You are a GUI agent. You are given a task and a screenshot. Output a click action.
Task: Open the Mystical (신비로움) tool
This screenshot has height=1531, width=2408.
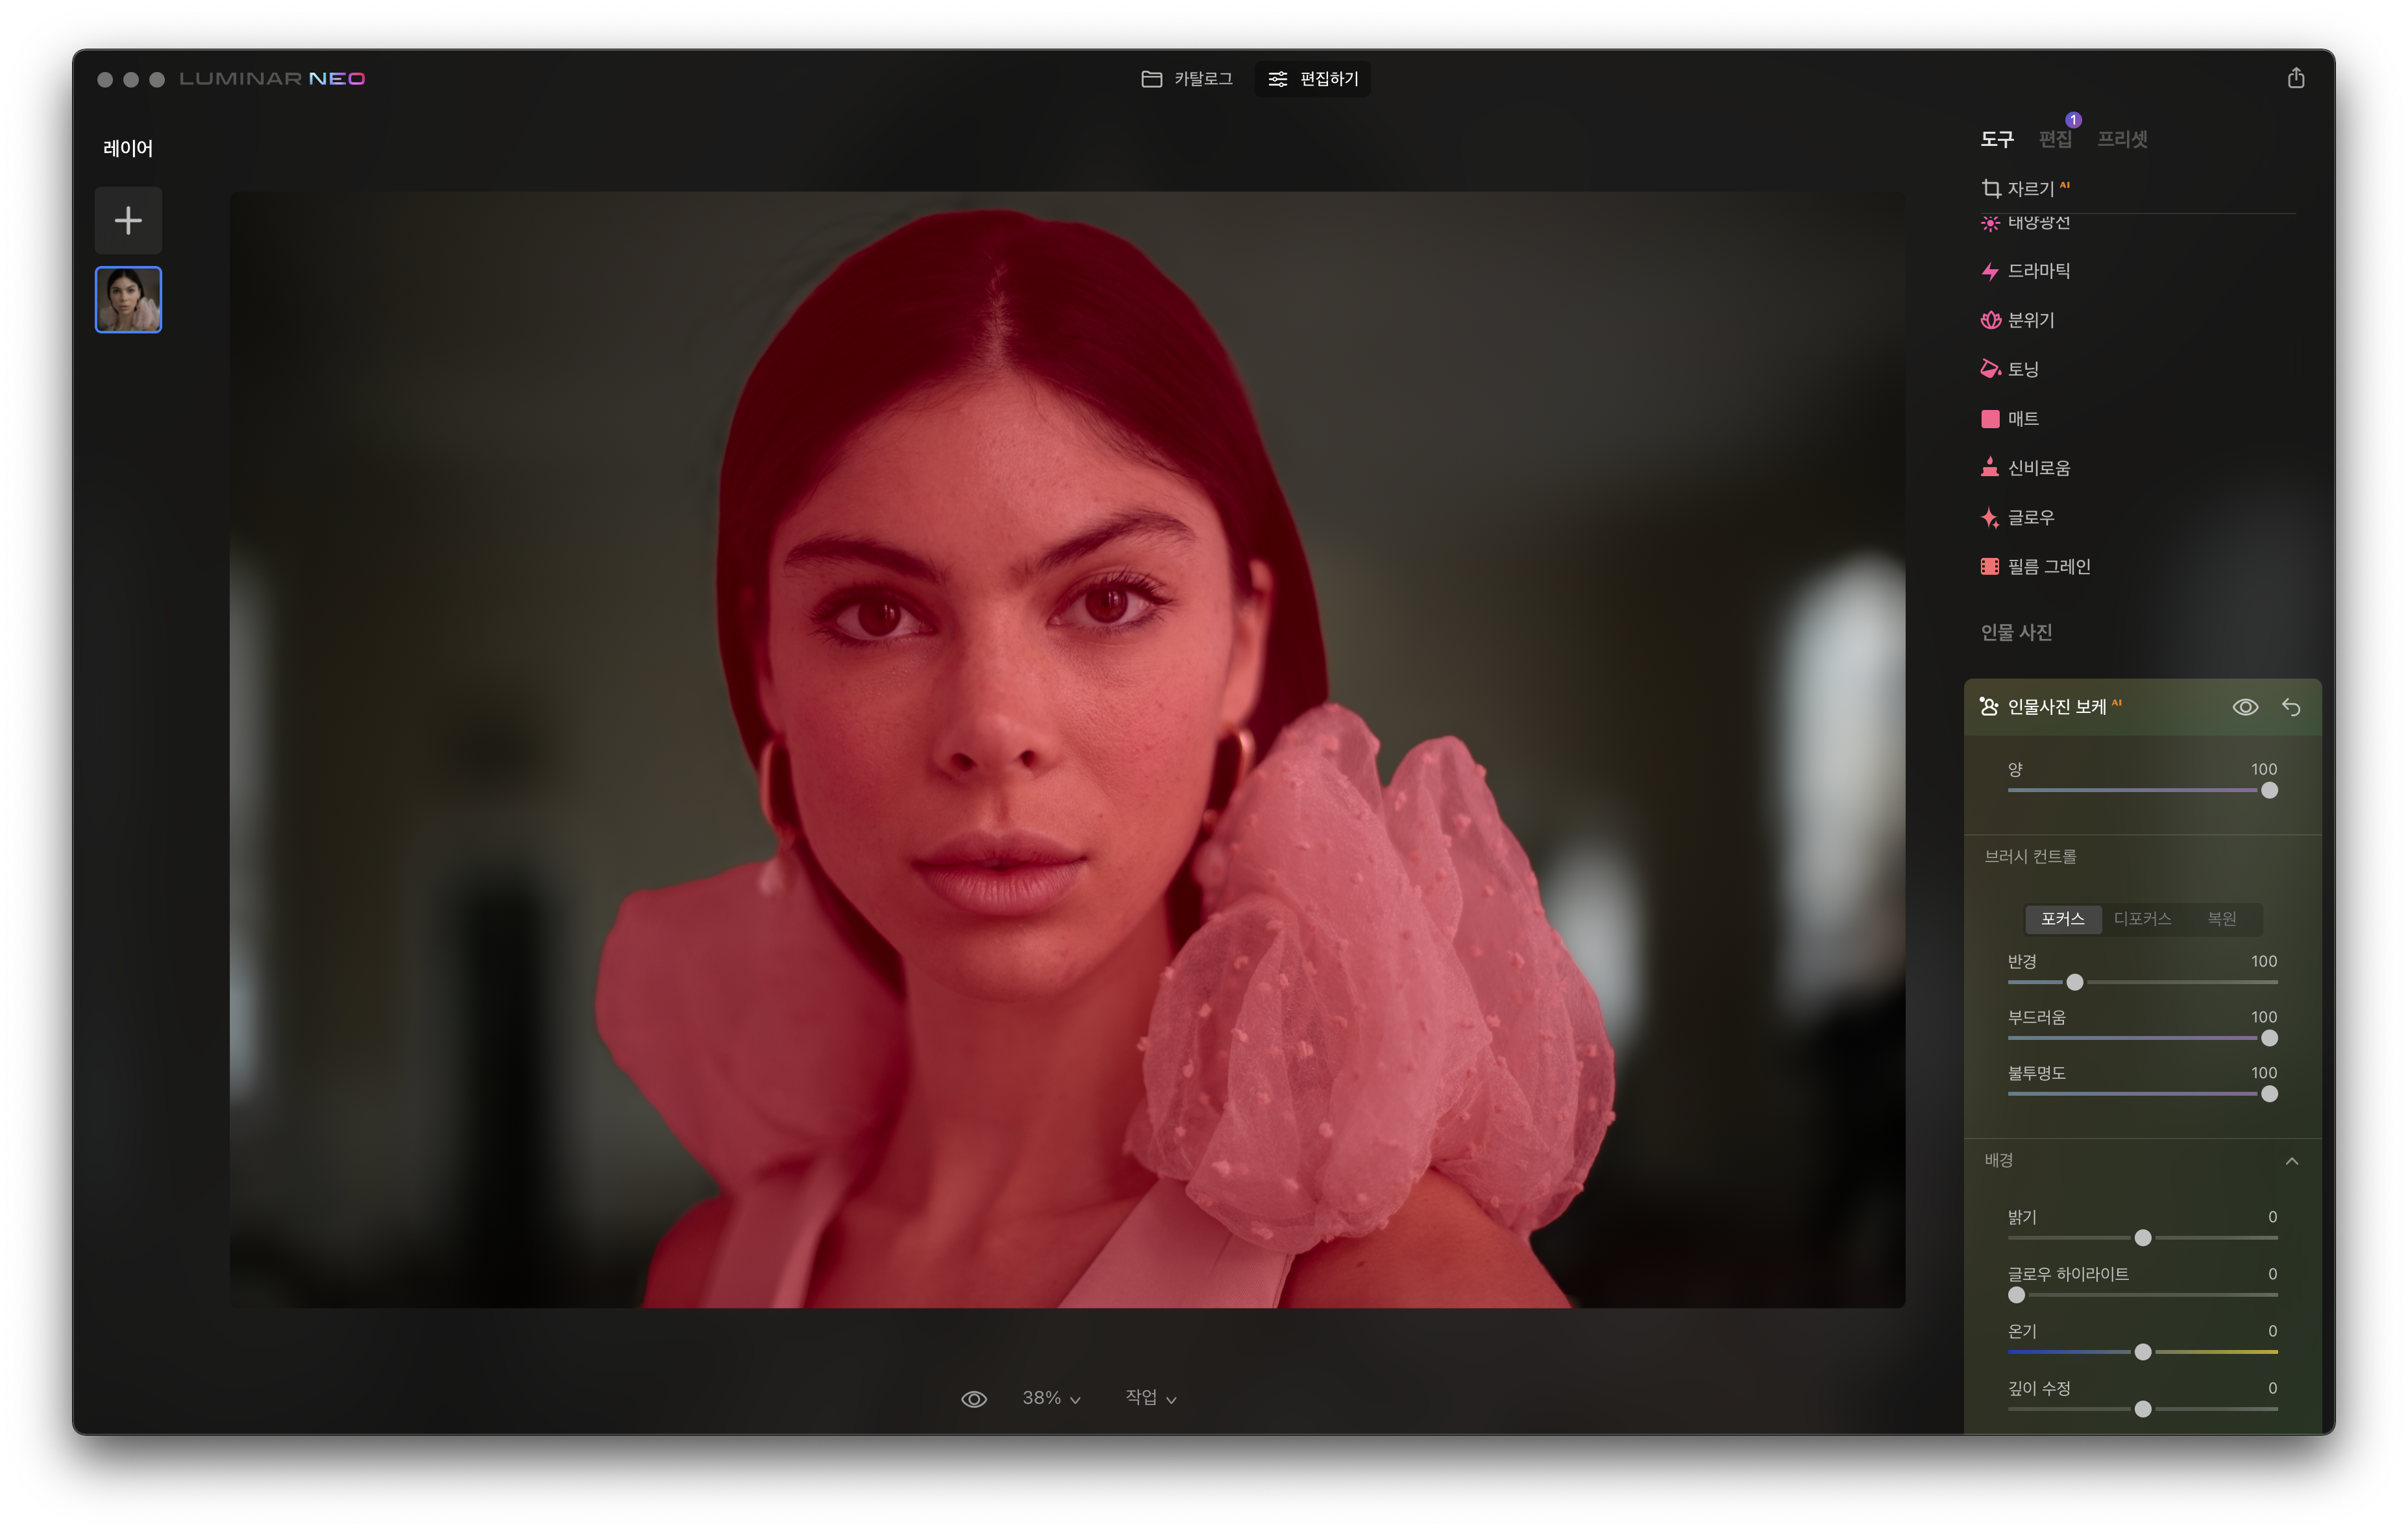[x=2037, y=468]
